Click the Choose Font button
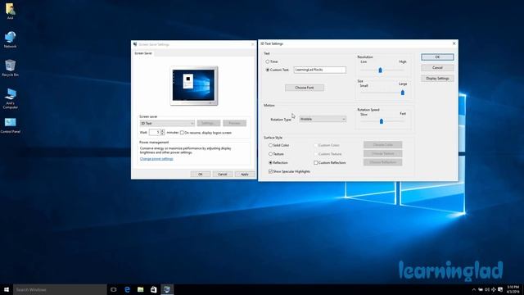524x295 pixels. [x=304, y=88]
